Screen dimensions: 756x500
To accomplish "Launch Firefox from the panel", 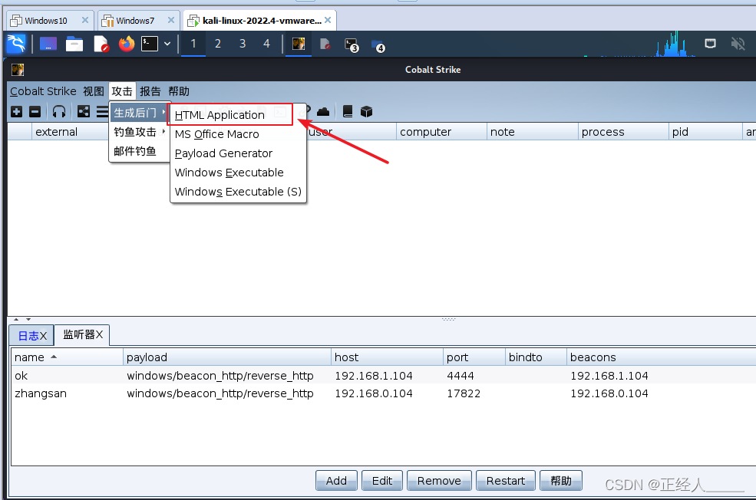I will click(127, 44).
